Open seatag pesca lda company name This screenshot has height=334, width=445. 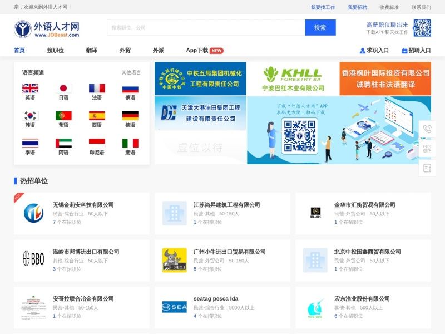pyautogui.click(x=216, y=299)
